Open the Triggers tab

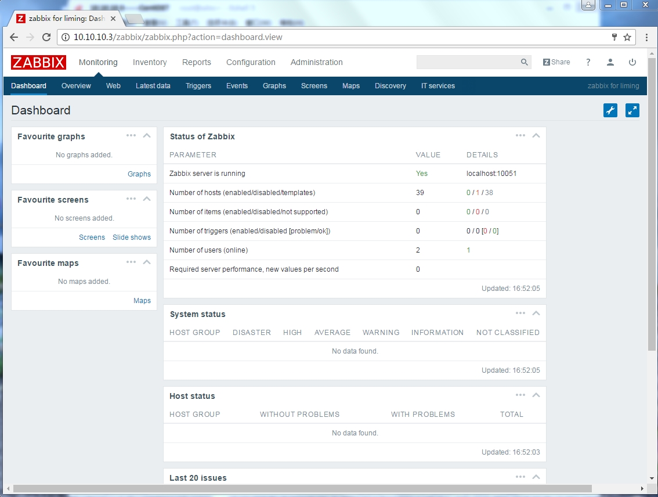[x=198, y=85]
